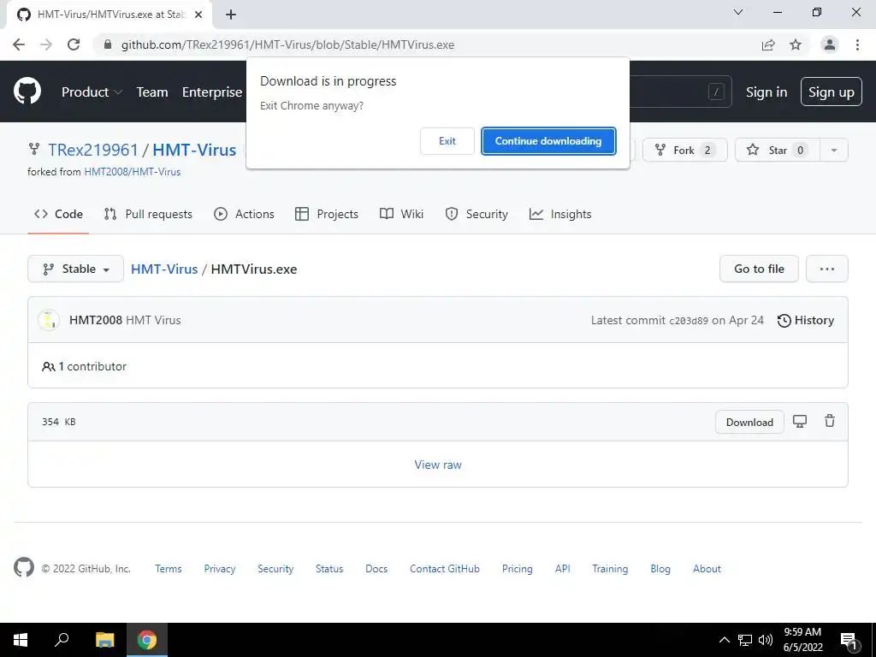Click the GitHub search box slash field
The height and width of the screenshot is (657, 876).
(680, 92)
